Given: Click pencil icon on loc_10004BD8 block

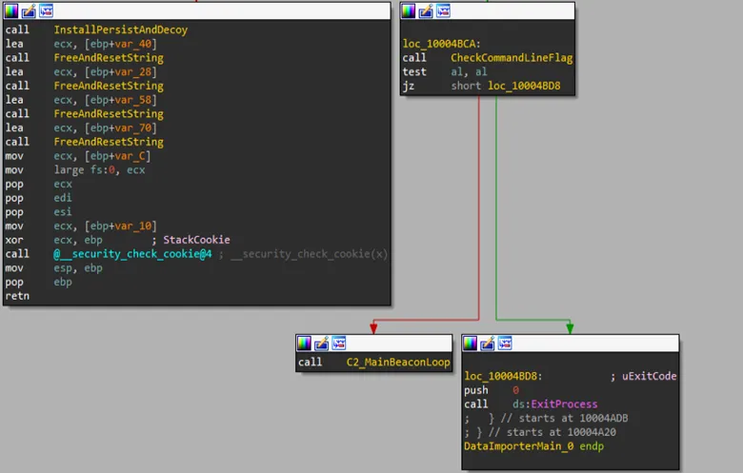Looking at the screenshot, I should pos(488,343).
